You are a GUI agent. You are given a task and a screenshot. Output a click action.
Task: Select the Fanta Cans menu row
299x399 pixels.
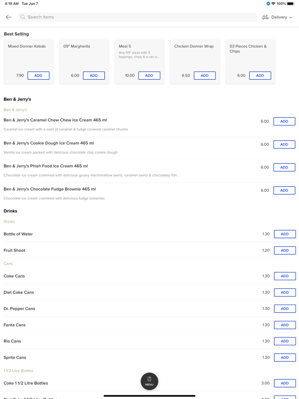pos(128,325)
